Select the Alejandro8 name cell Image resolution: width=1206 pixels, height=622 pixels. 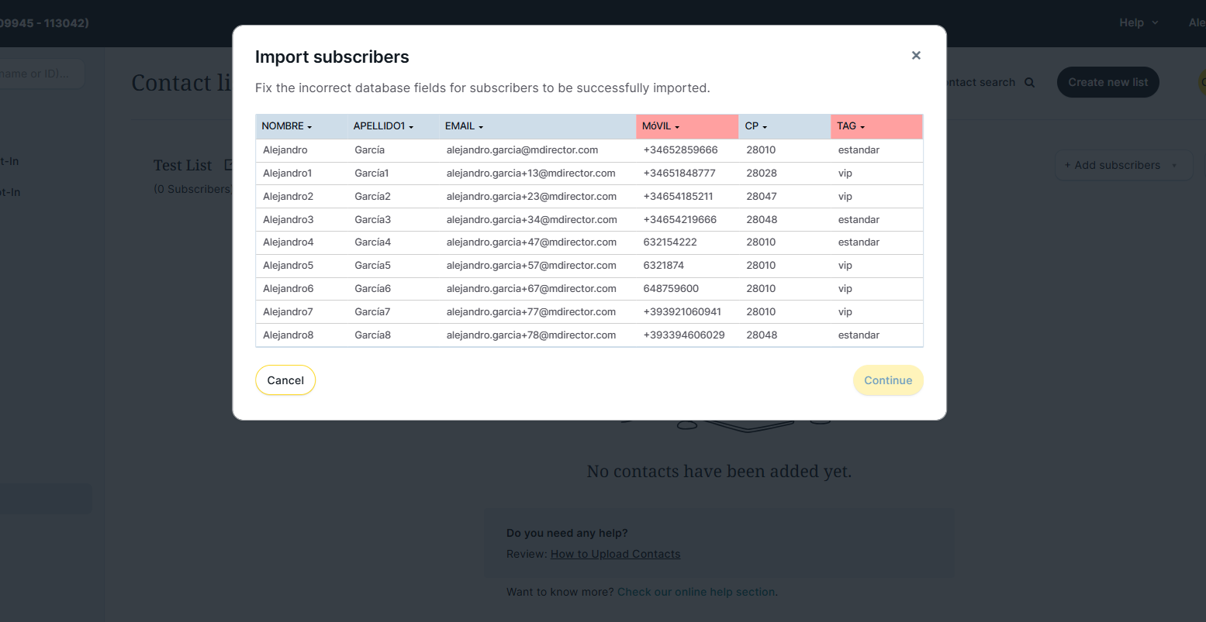[288, 335]
